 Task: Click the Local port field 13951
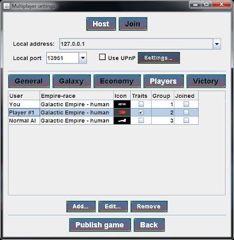tap(63, 58)
